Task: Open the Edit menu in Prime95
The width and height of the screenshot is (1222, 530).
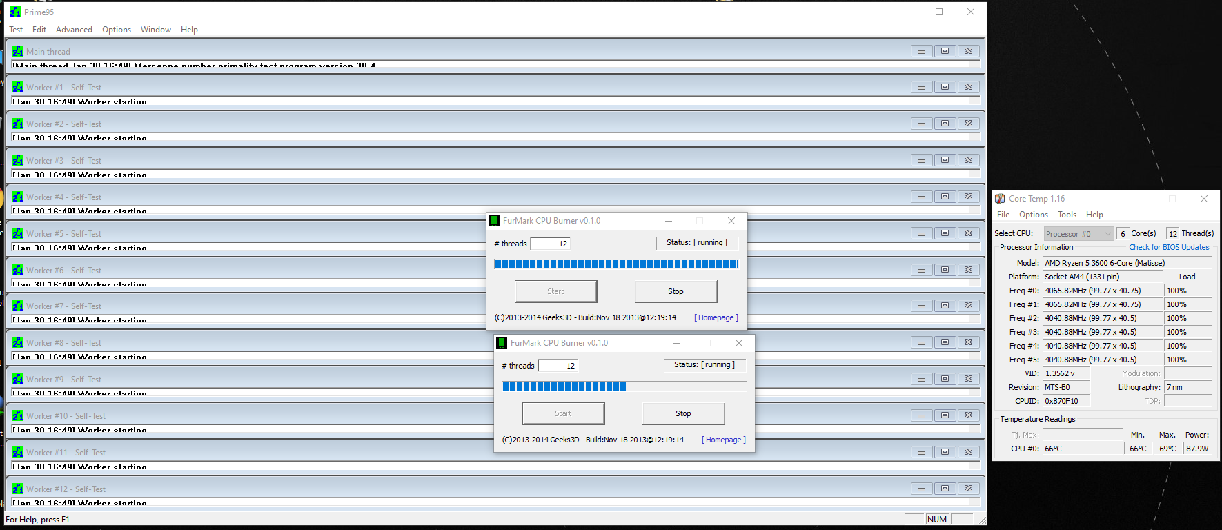Action: click(x=39, y=30)
